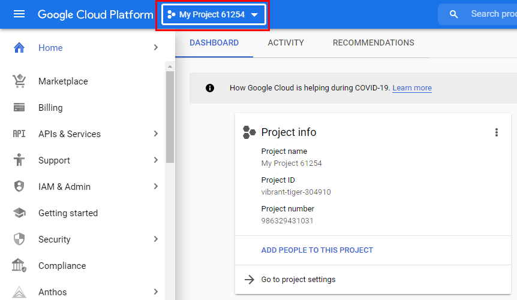Screen dimensions: 517x300
Task: Click the Project ID label
Action: coord(278,180)
